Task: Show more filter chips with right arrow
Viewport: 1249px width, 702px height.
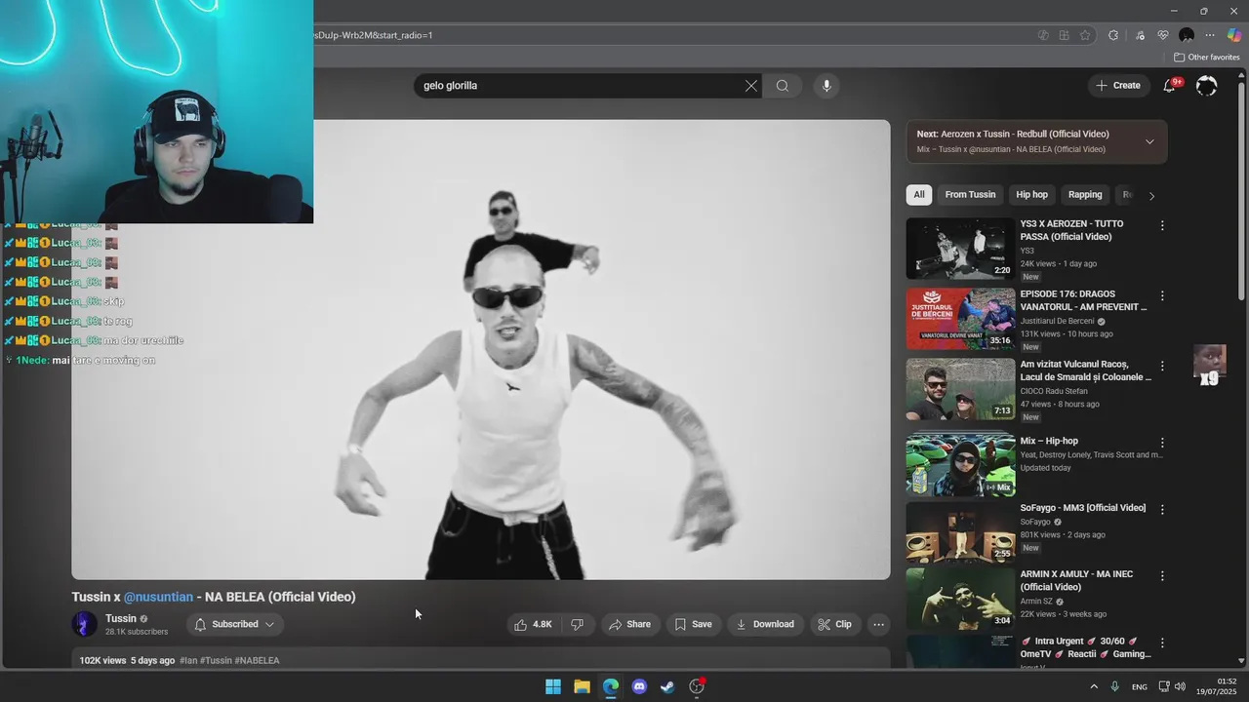Action: click(1151, 195)
